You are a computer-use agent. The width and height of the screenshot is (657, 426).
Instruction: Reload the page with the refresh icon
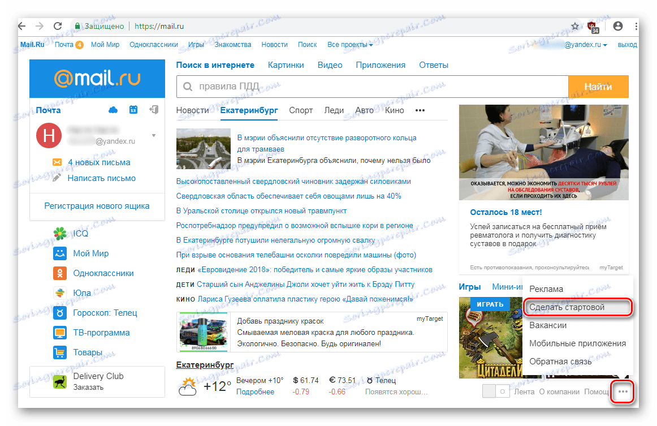(58, 26)
